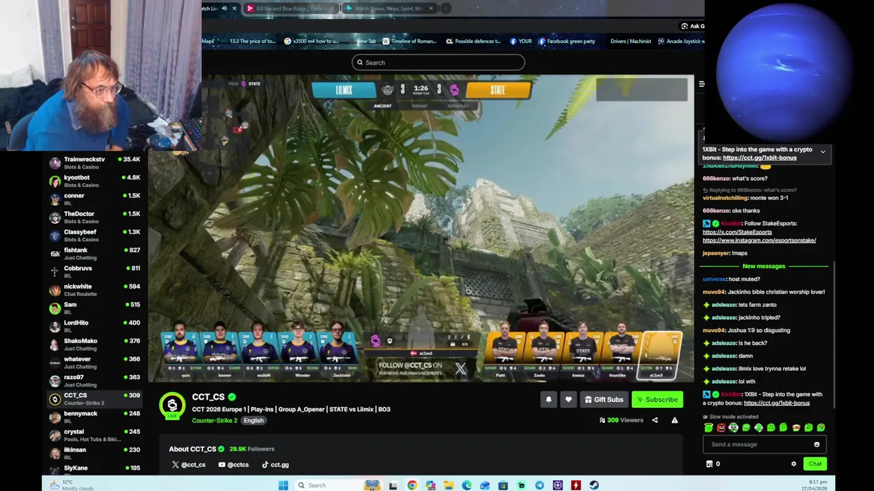Open nickwhite channel in sidebar
Screen dimensions: 874x491
click(x=94, y=290)
